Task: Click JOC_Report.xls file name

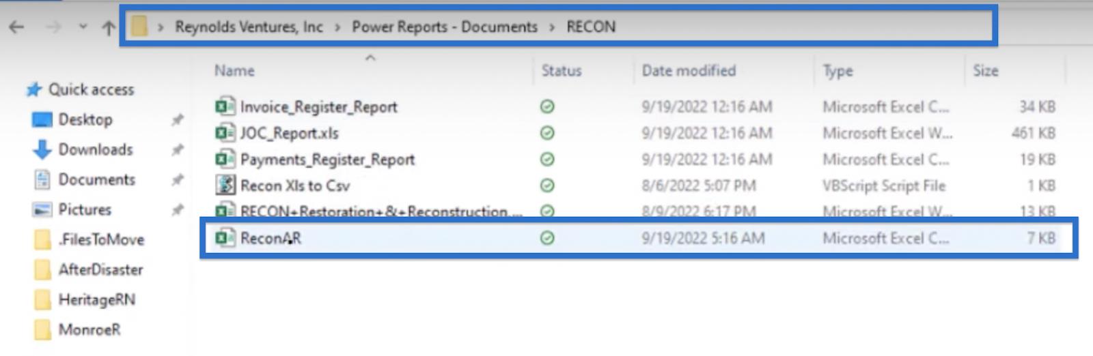Action: (289, 133)
